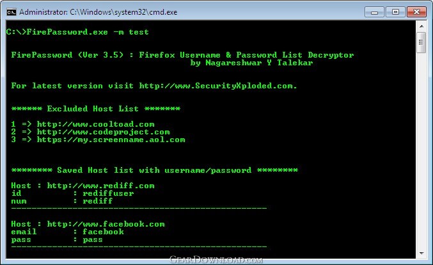The image size is (433, 265).
Task: Click the empty scrollbar track below thumb
Action: click(x=421, y=150)
